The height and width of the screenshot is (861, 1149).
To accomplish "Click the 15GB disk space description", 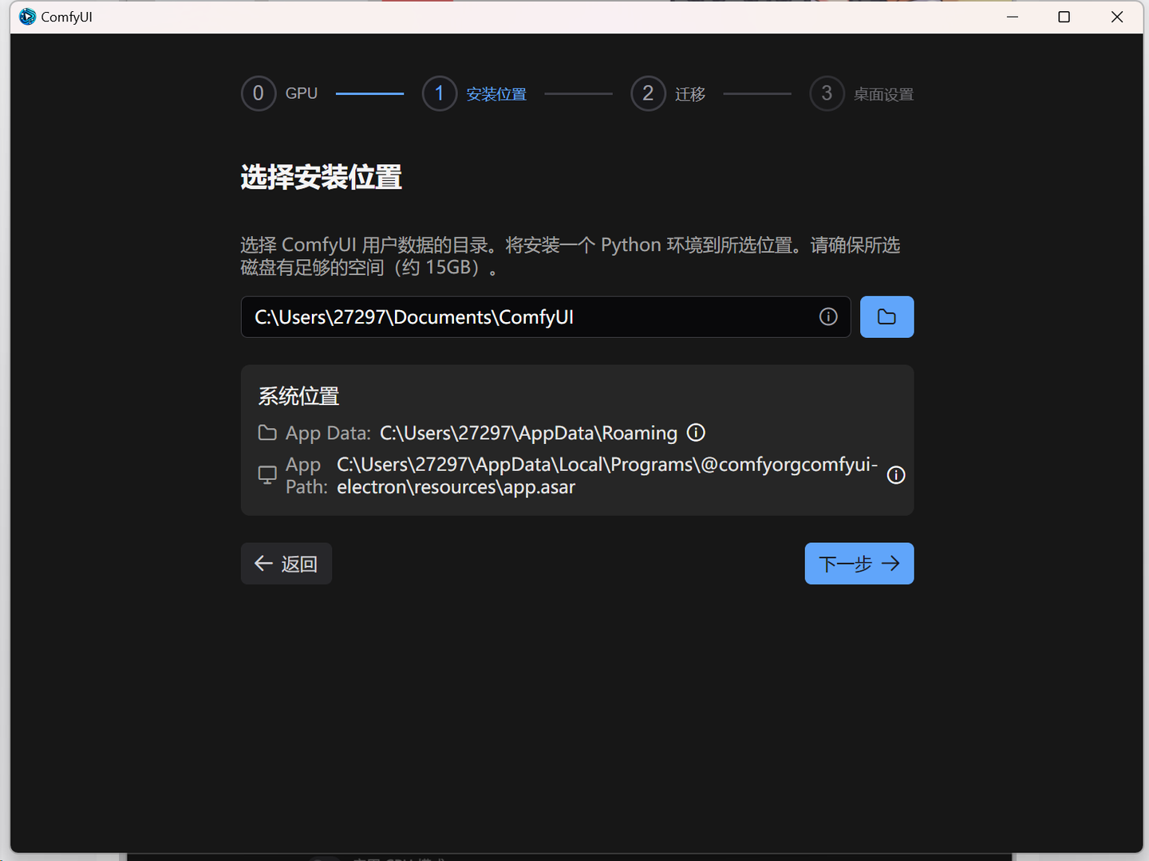I will [x=571, y=256].
